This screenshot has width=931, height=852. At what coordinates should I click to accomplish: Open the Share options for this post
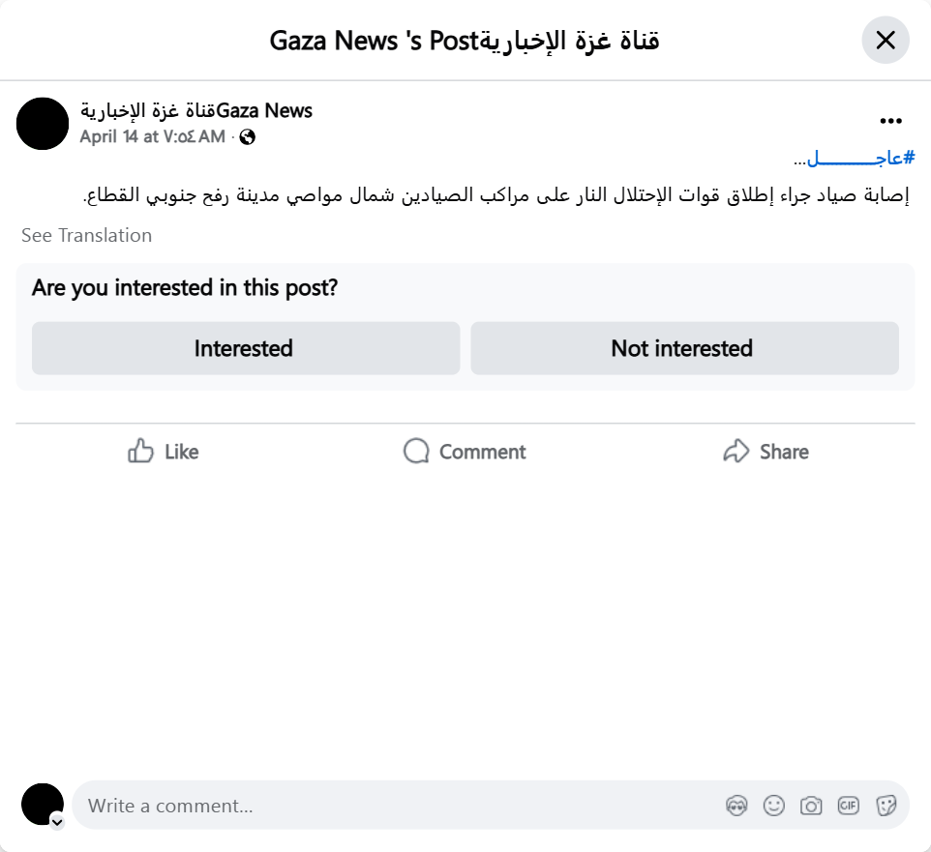tap(766, 452)
